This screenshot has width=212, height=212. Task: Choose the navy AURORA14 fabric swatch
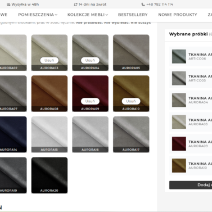(x=13, y=134)
